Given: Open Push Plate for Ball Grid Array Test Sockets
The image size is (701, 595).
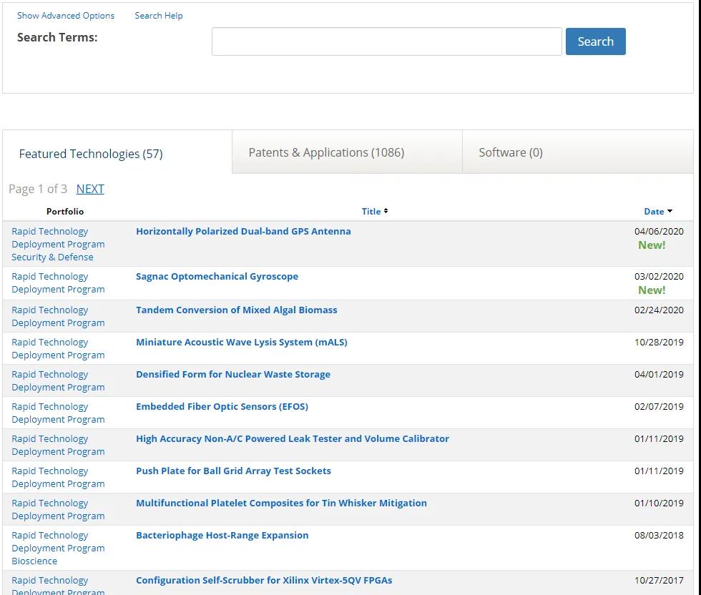Looking at the screenshot, I should [233, 471].
